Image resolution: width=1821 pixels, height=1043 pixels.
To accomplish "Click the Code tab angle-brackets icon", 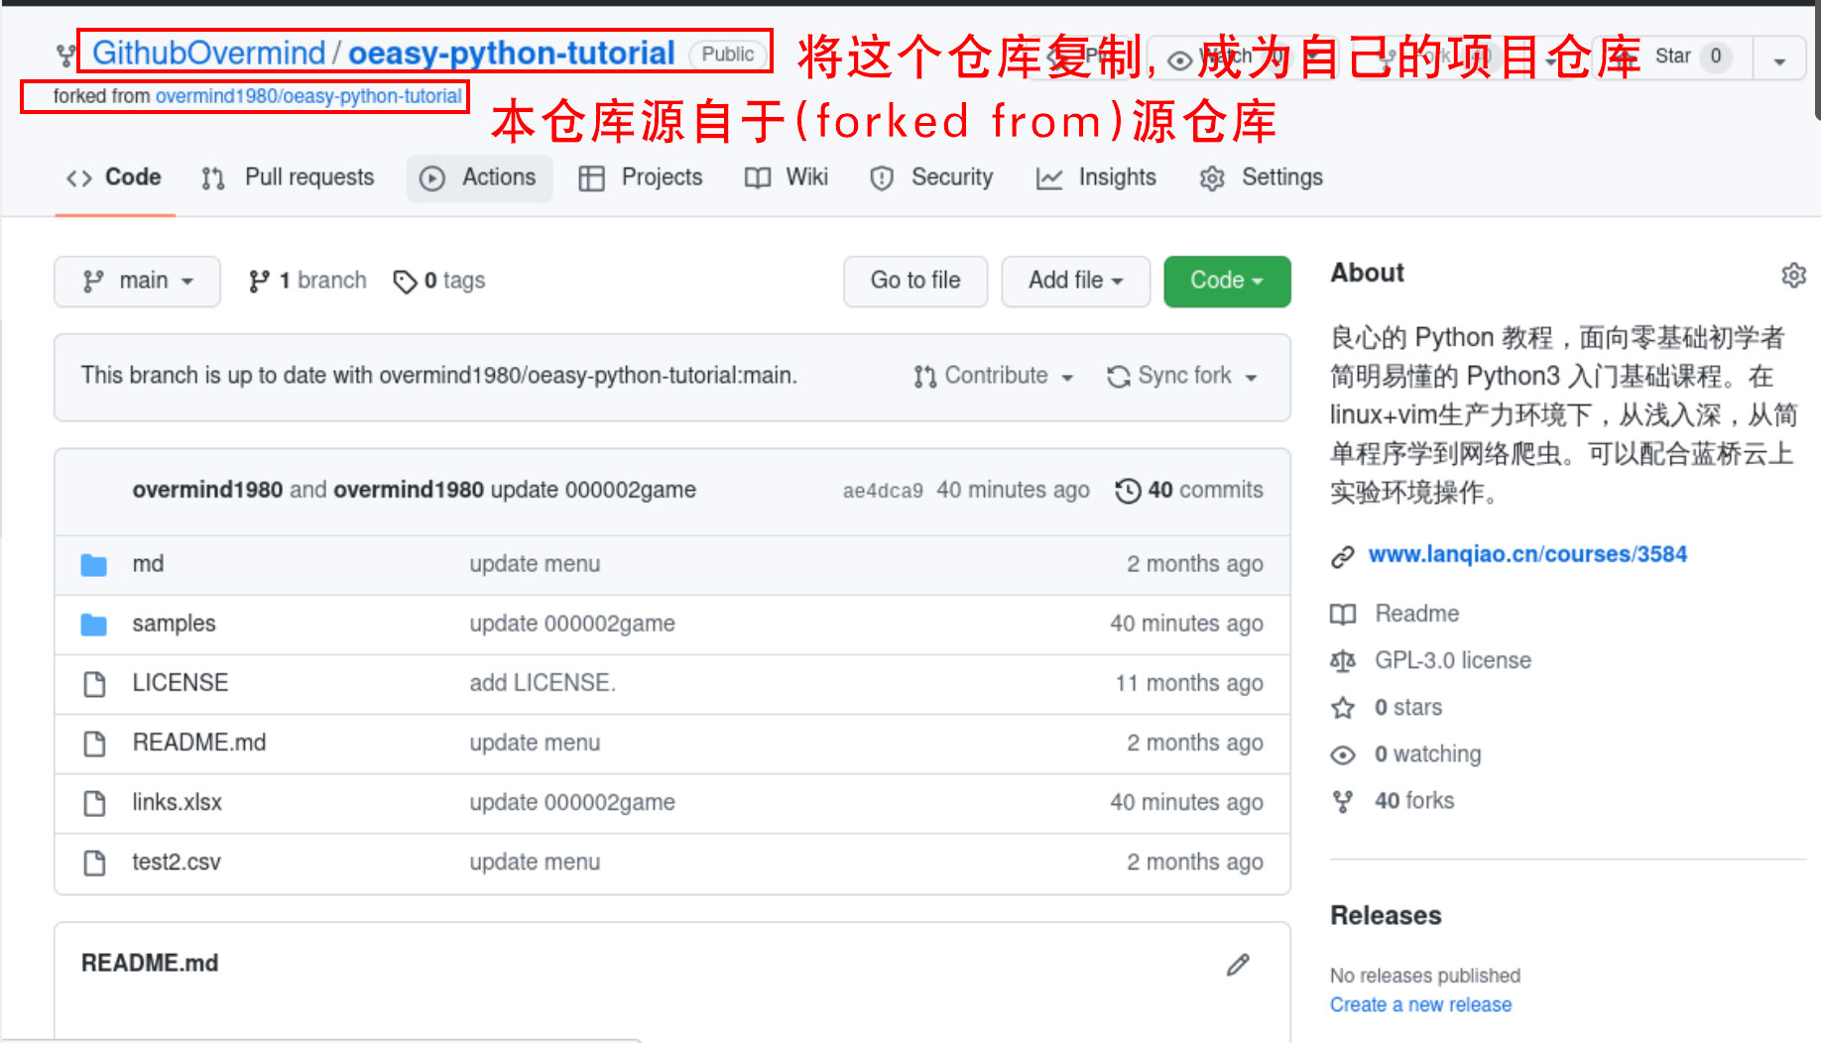I will 79,178.
